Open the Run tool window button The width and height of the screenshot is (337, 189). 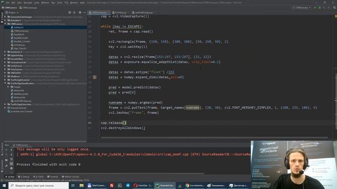tap(10, 177)
